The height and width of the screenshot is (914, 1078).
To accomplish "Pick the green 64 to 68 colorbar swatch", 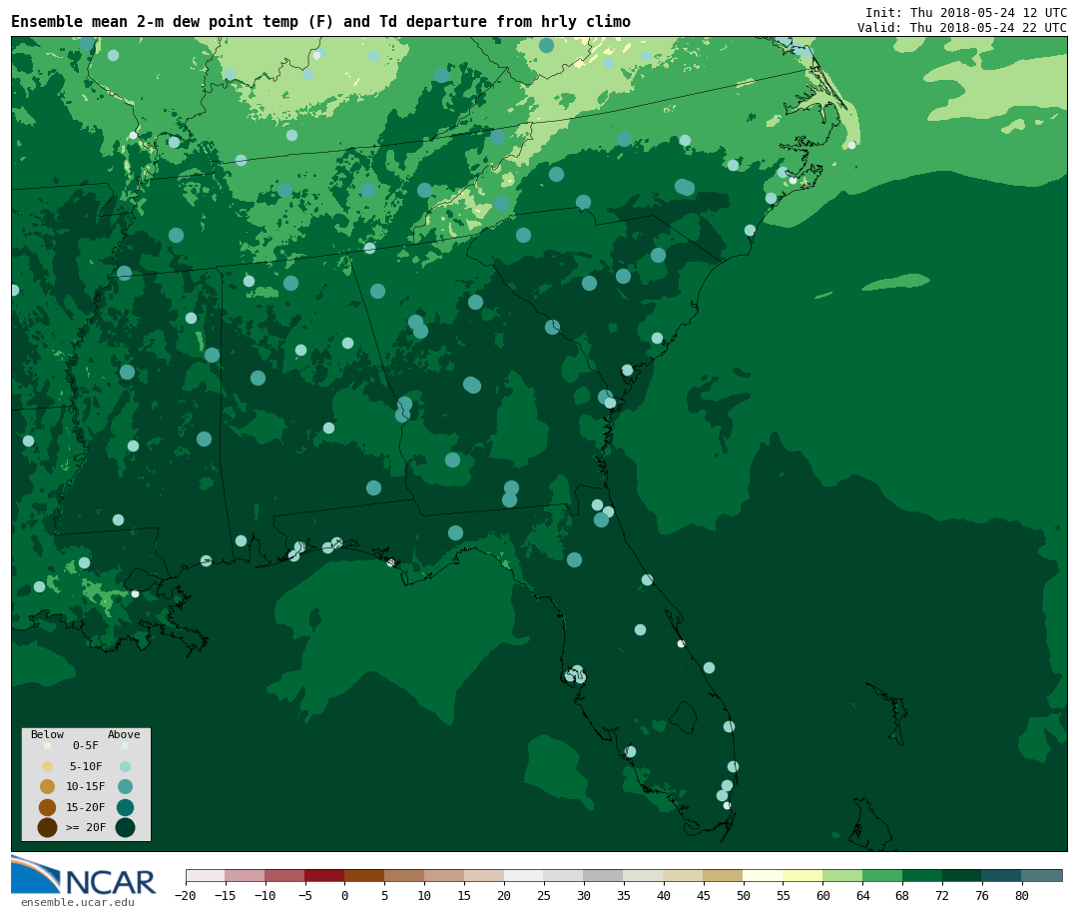I will point(882,875).
